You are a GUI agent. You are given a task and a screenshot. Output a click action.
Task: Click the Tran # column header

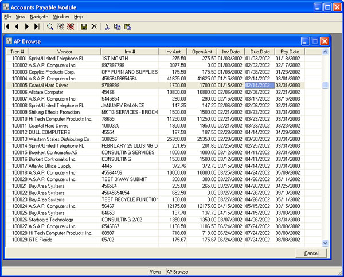tap(17, 52)
